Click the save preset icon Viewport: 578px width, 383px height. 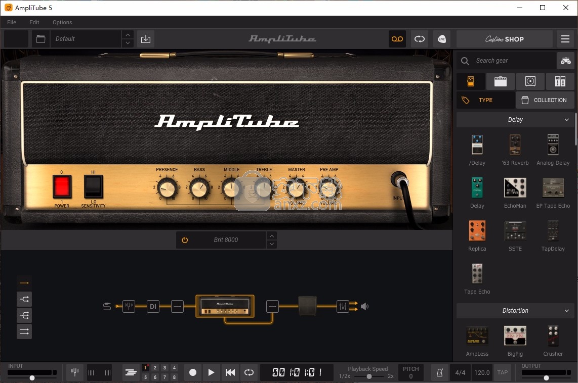click(146, 38)
